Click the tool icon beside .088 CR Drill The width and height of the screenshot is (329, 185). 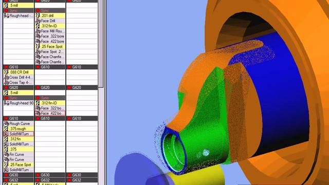coord(6,72)
